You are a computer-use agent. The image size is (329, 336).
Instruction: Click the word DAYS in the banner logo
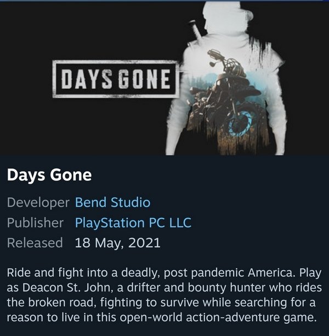tap(87, 79)
